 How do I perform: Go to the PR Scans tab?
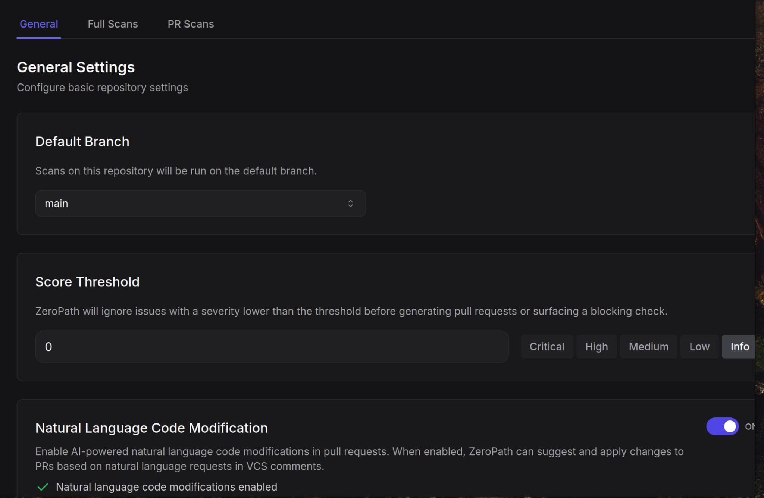coord(191,24)
